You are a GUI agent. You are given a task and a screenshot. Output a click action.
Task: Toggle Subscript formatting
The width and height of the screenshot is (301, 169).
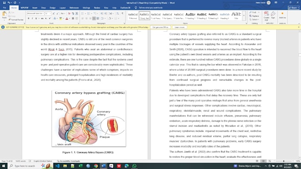[46, 19]
